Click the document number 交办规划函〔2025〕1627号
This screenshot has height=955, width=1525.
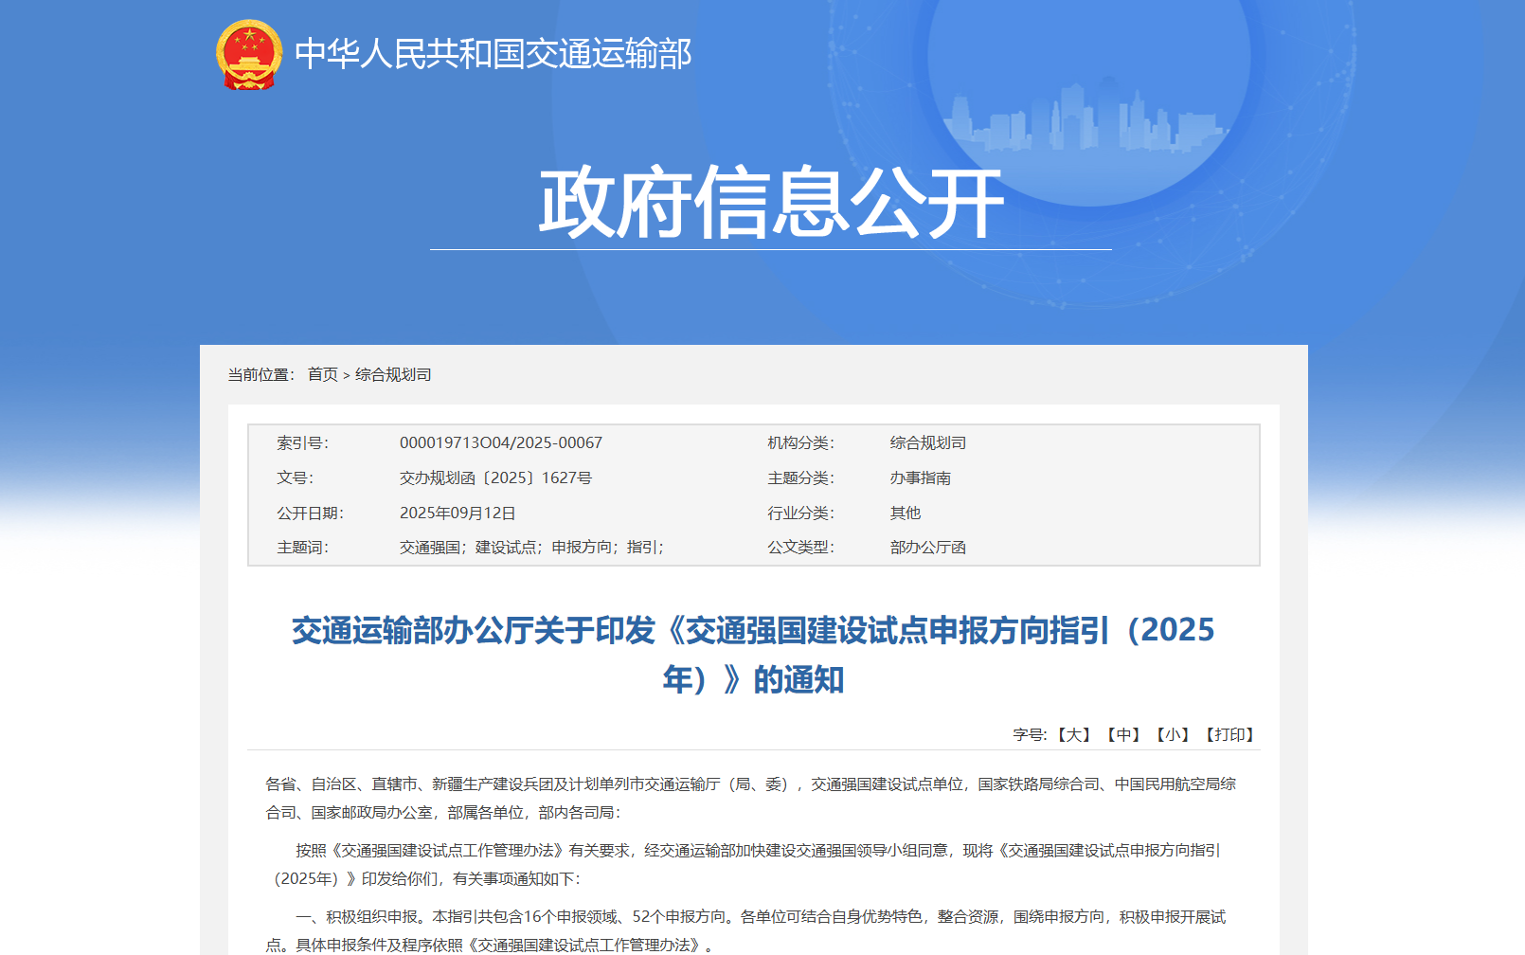495,478
